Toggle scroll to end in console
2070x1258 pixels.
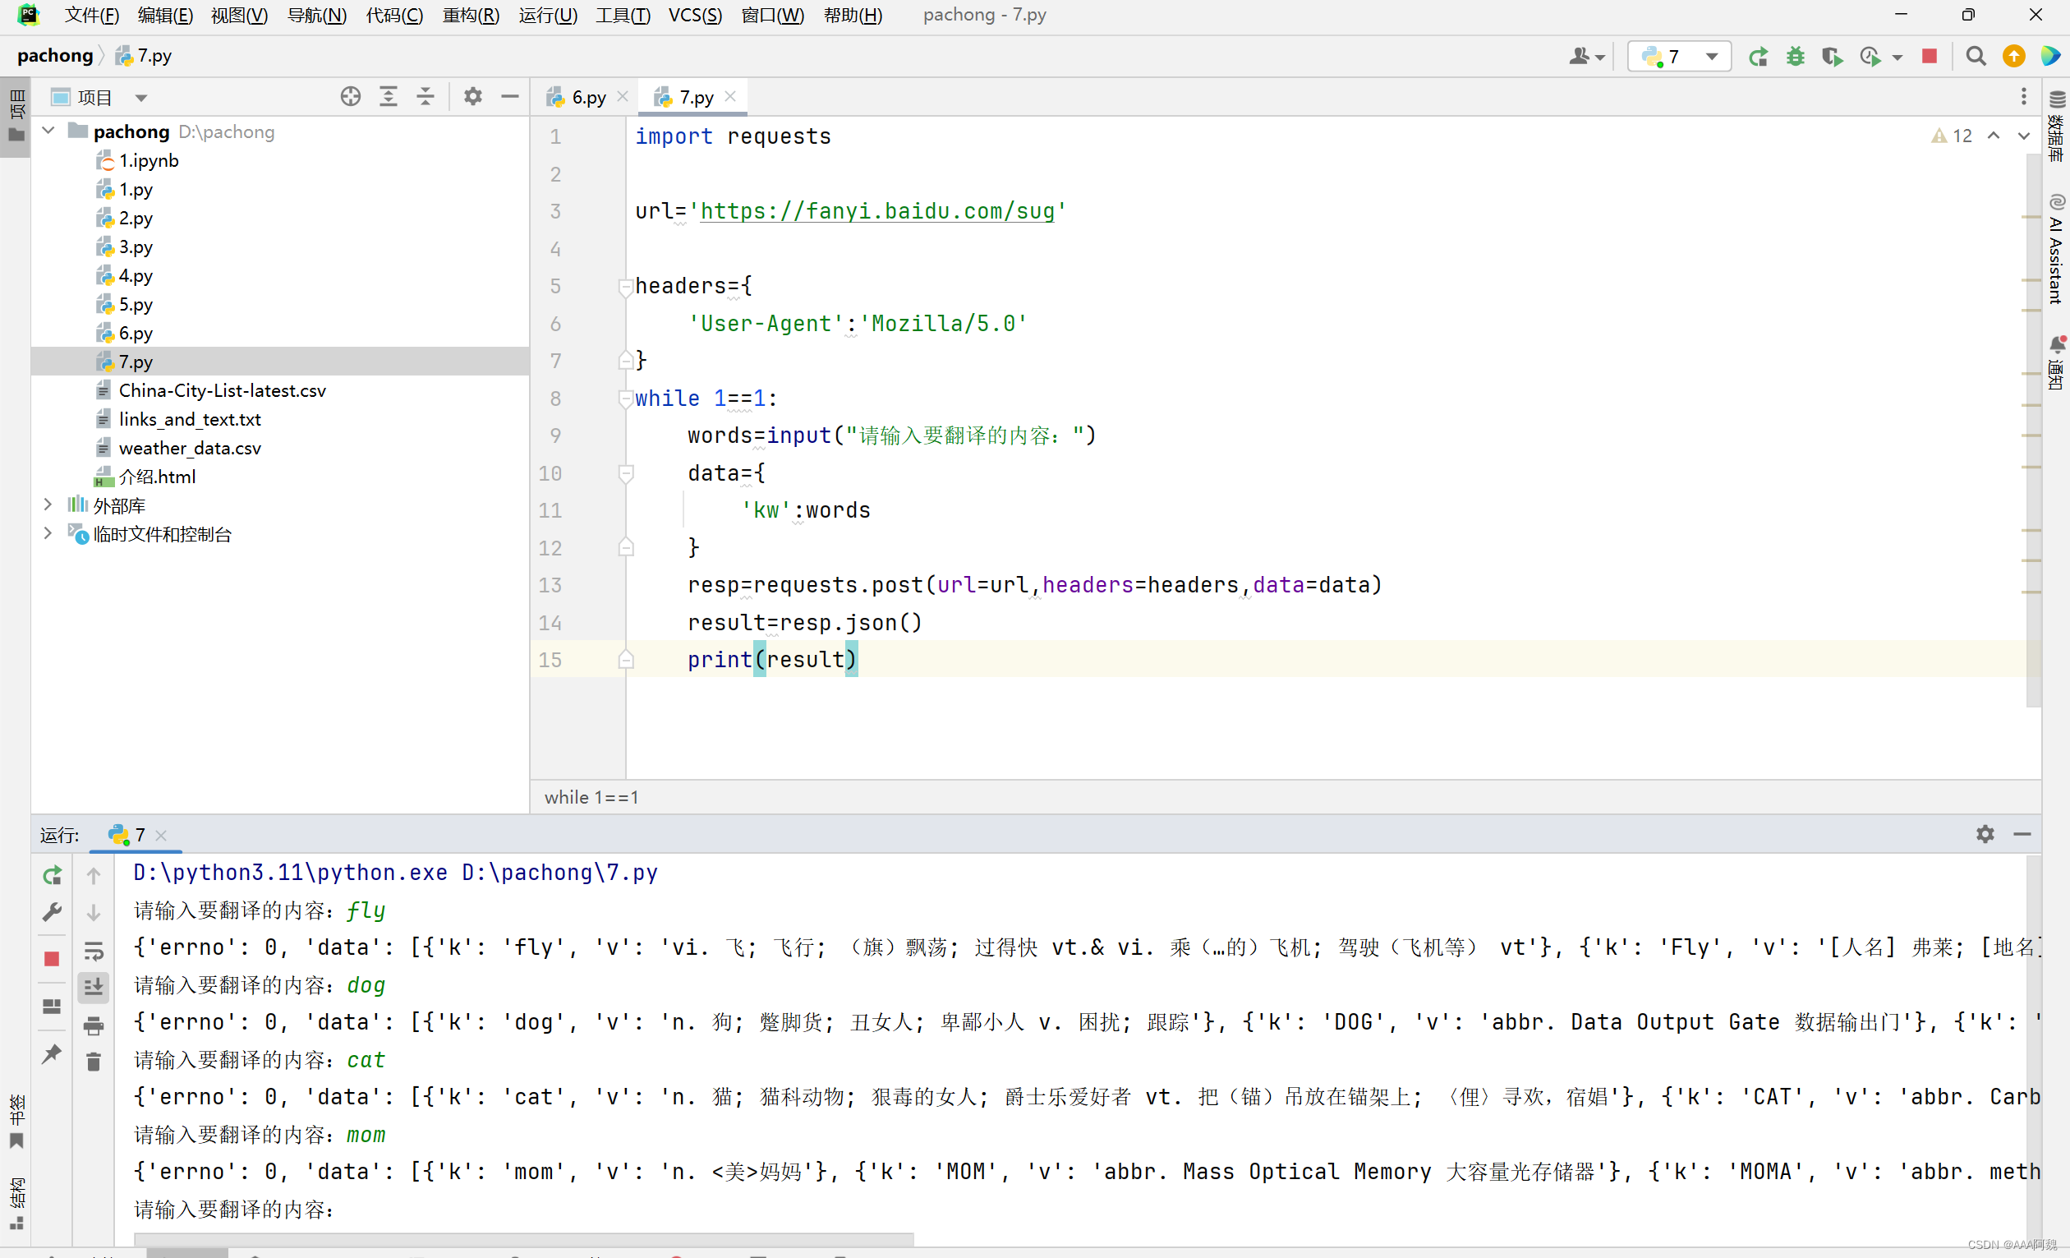pos(94,987)
